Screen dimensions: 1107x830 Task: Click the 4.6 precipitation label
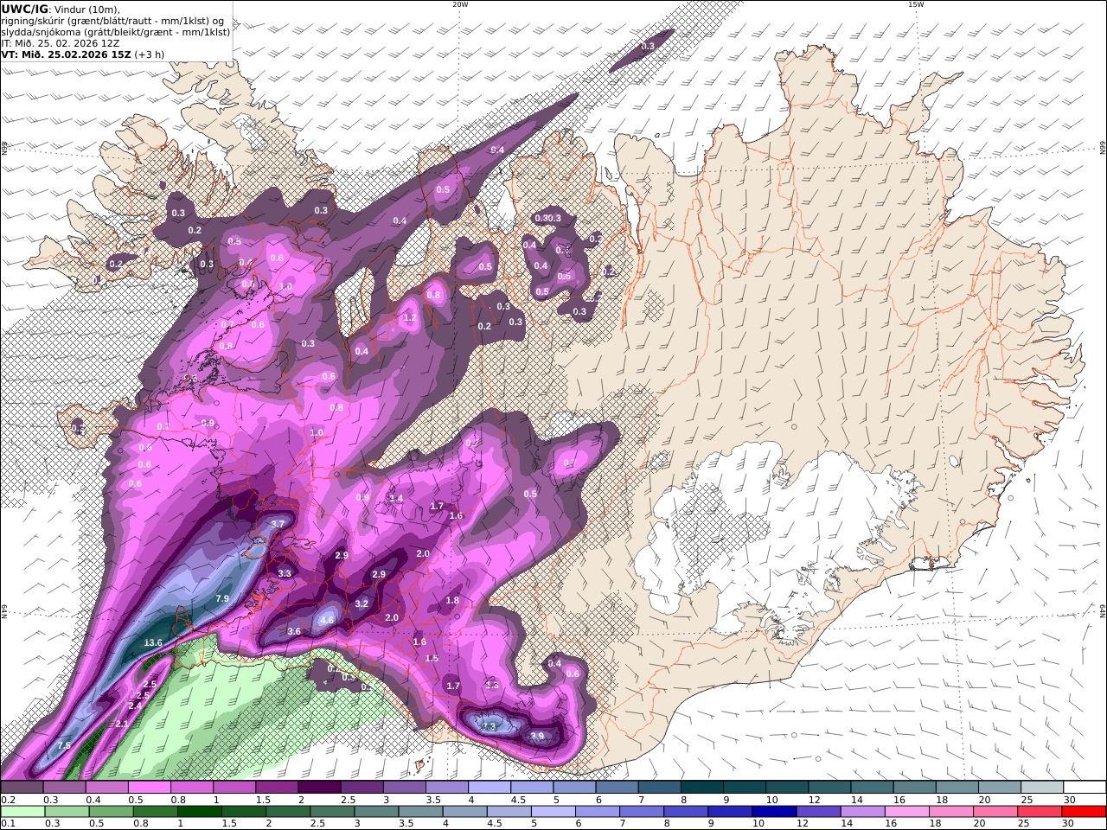coord(327,620)
